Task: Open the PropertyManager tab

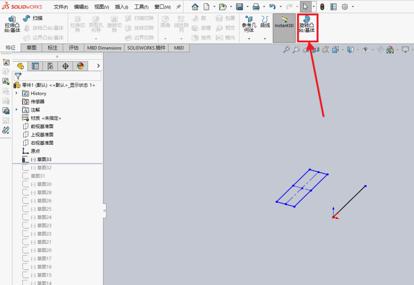Action: pyautogui.click(x=36, y=66)
